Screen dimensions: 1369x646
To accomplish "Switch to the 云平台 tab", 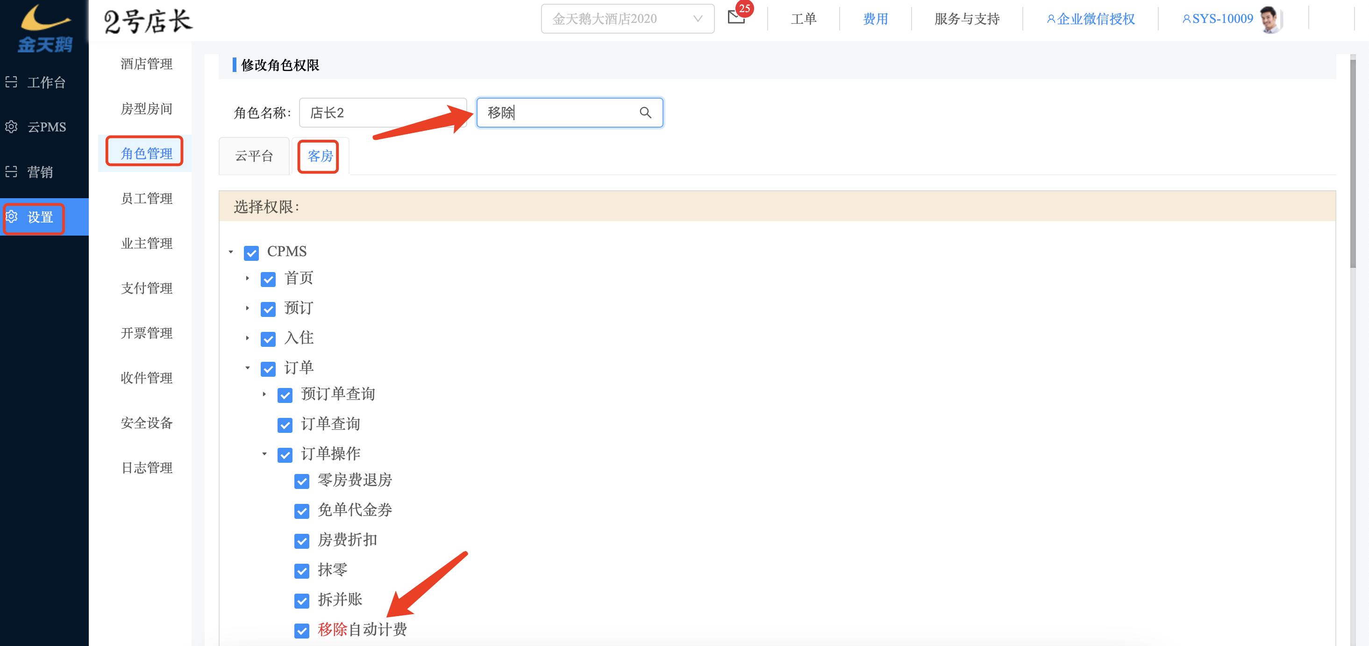I will click(x=254, y=156).
